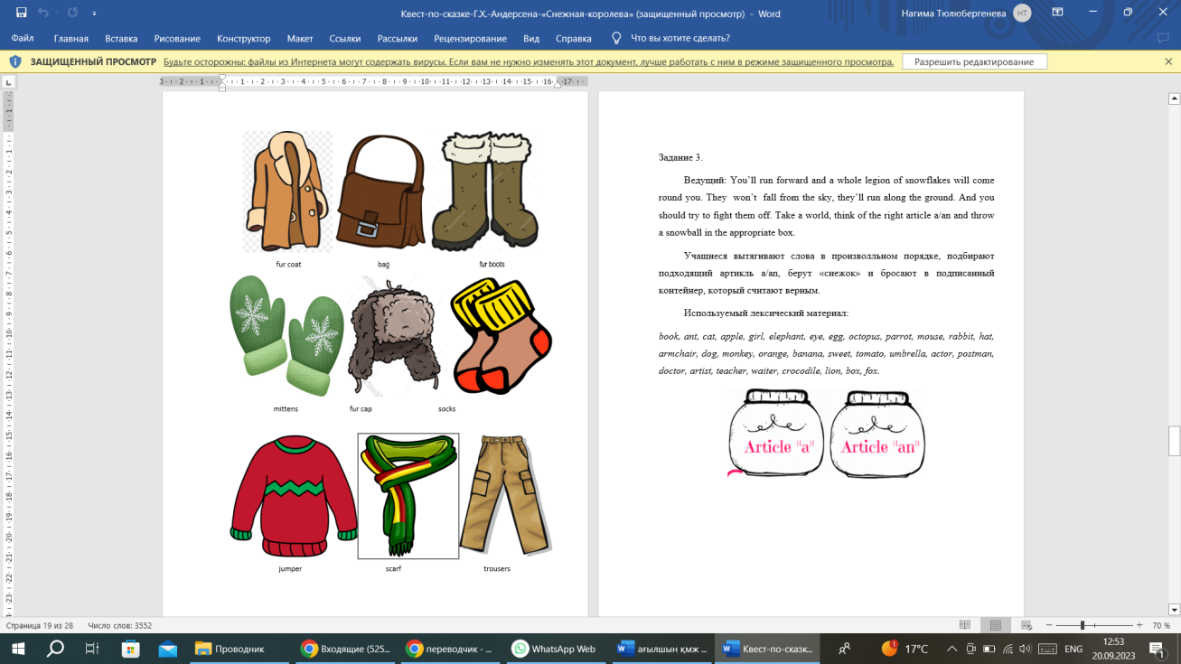1181x664 pixels.
Task: Show hidden system tray icons
Action: point(951,649)
